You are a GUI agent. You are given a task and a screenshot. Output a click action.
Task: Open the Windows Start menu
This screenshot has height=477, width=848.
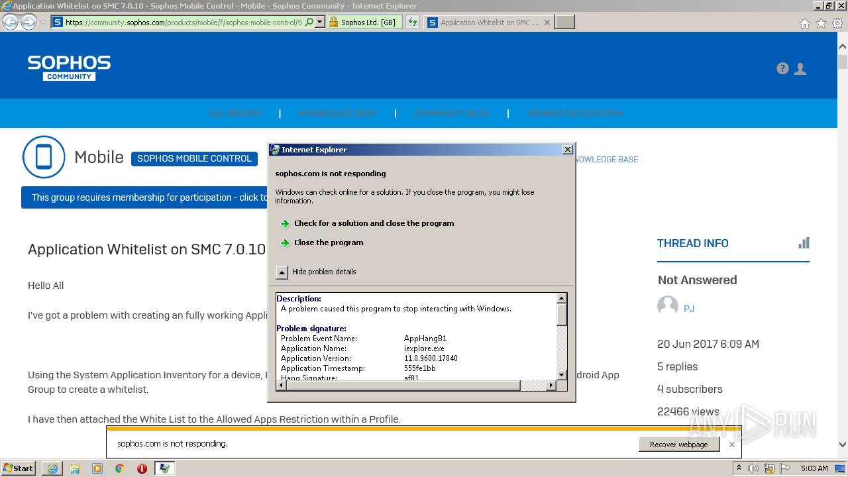pyautogui.click(x=19, y=468)
